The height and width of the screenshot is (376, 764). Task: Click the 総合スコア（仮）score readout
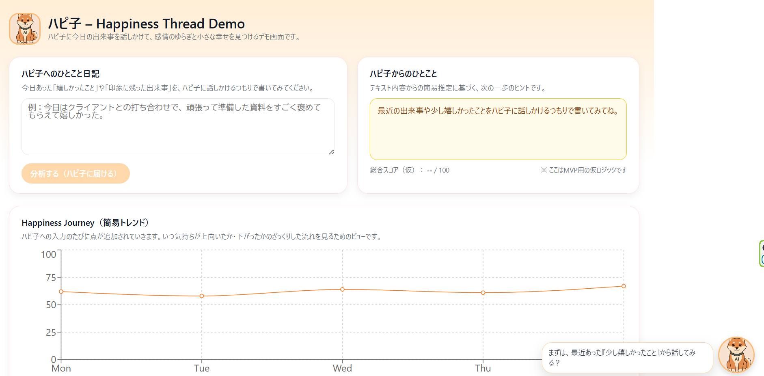pyautogui.click(x=409, y=170)
